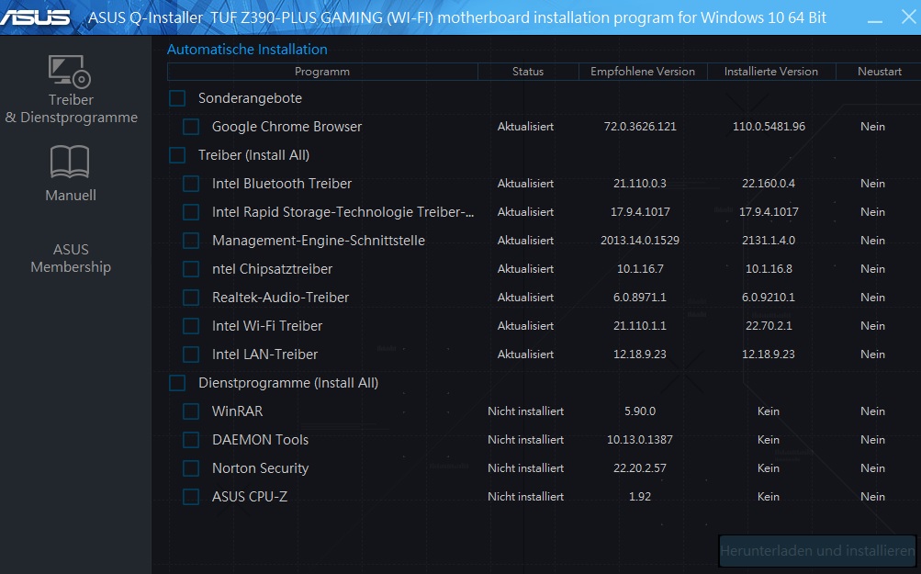Click Empfohlene Version column header
Viewport: 921px width, 574px height.
pyautogui.click(x=643, y=72)
